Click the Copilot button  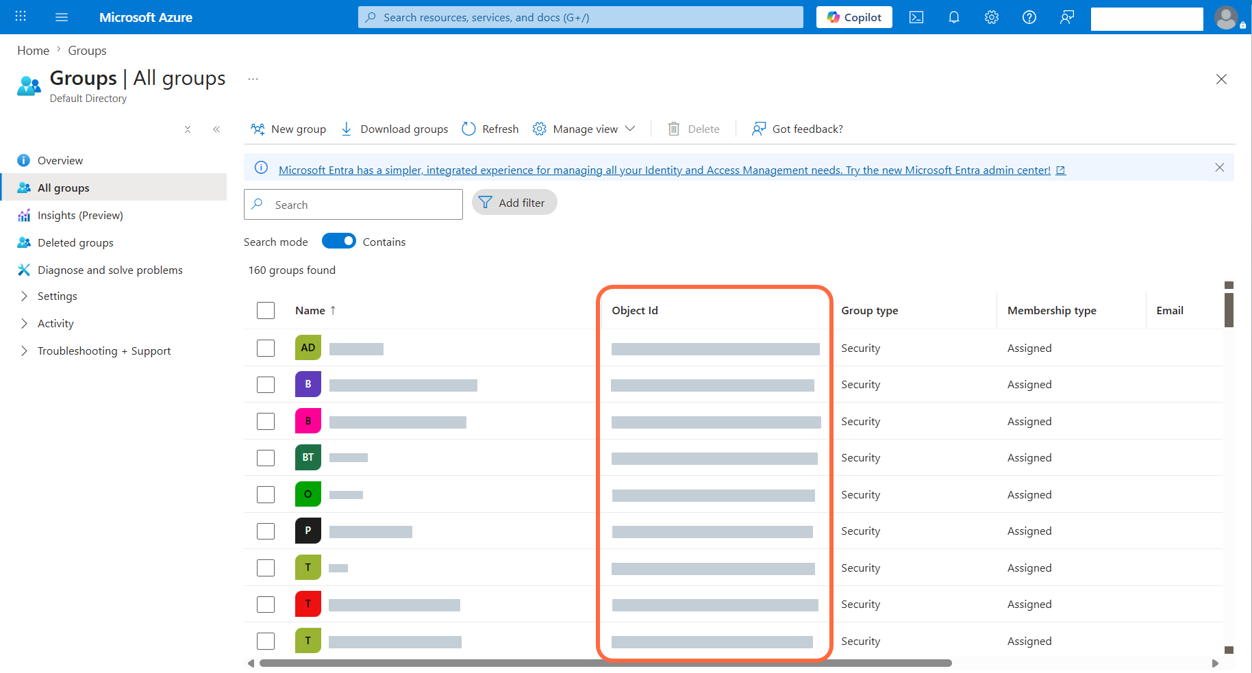pyautogui.click(x=854, y=17)
